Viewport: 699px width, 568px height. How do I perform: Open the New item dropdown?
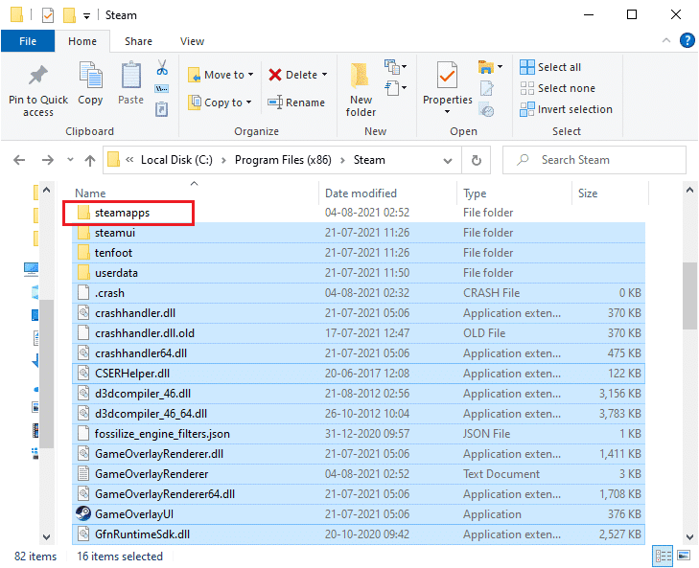click(x=395, y=67)
